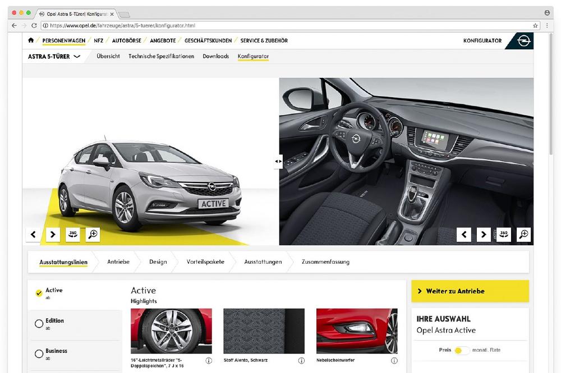
Task: Go to the Zusammenfassung step tab
Action: click(x=325, y=262)
